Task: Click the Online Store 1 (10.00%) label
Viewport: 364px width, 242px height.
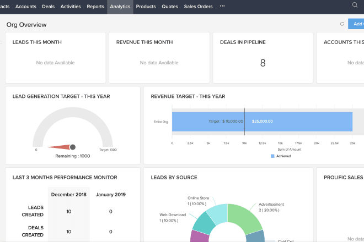Action: click(198, 201)
